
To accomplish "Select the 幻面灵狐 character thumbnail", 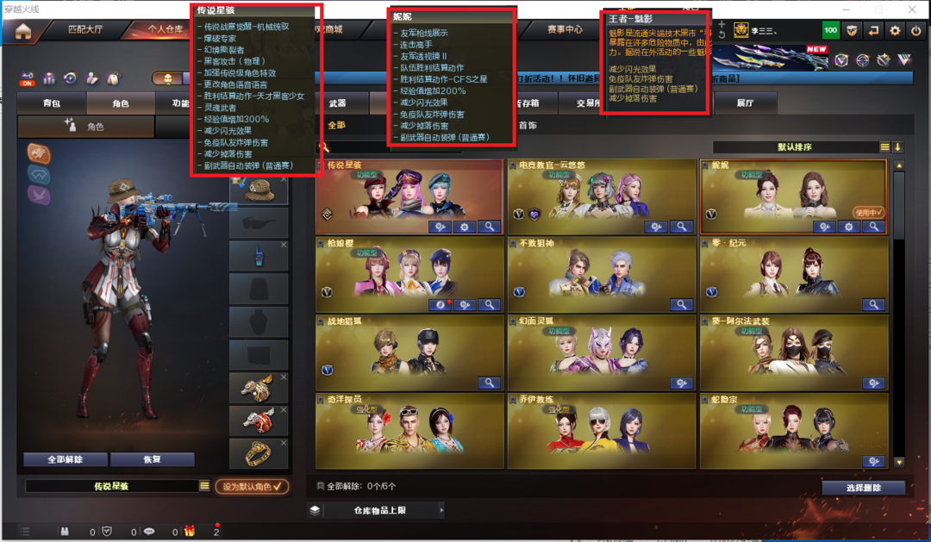I will [x=601, y=352].
